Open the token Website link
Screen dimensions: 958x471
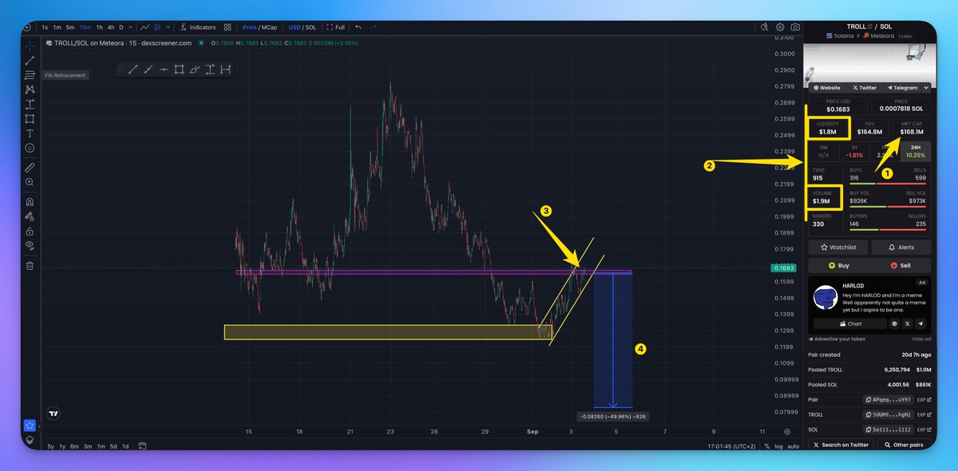click(827, 88)
